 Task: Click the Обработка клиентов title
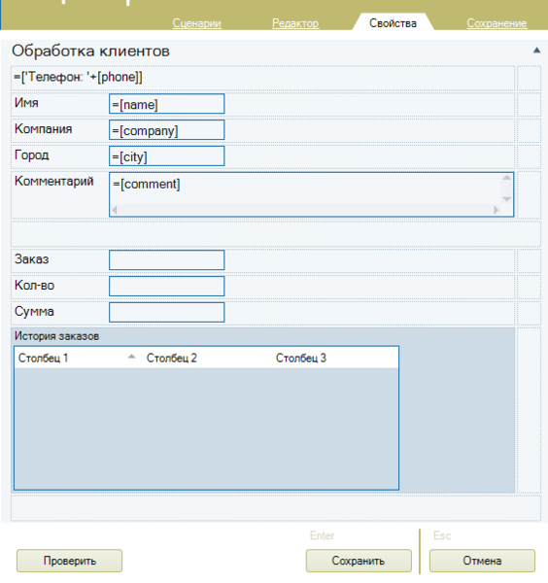point(90,51)
